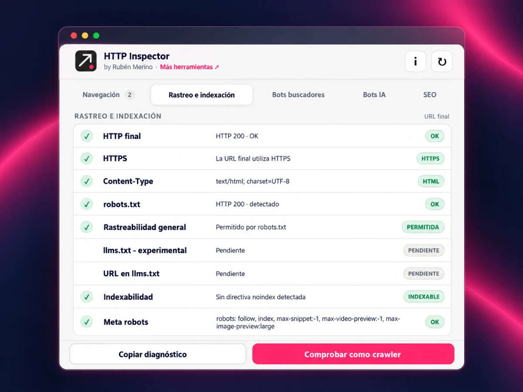Click the 'HTTPS' row label
This screenshot has width=523, height=392.
(115, 159)
